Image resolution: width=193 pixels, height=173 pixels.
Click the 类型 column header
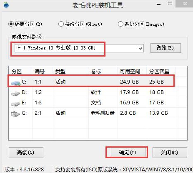pyautogui.click(x=60, y=72)
